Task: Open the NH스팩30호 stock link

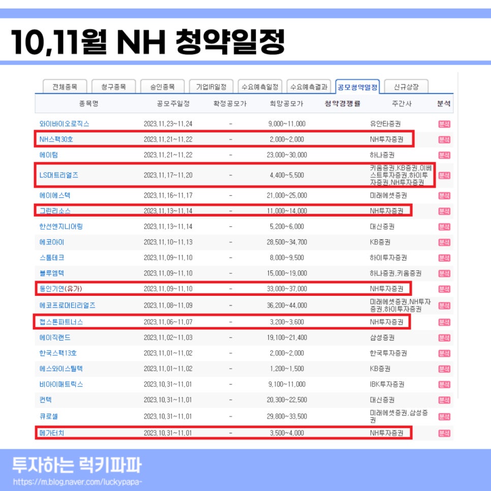Action: (56, 139)
